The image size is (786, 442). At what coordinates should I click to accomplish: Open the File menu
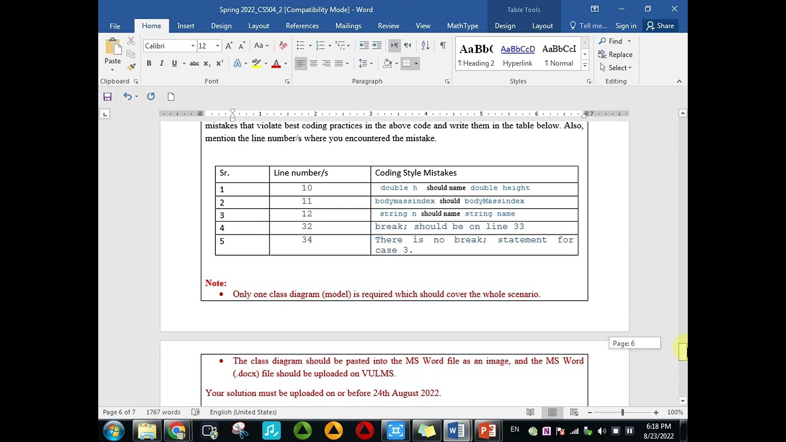click(115, 26)
